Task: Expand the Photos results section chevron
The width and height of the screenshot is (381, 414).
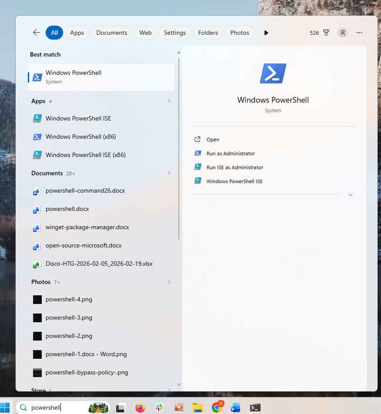Action: pos(169,282)
